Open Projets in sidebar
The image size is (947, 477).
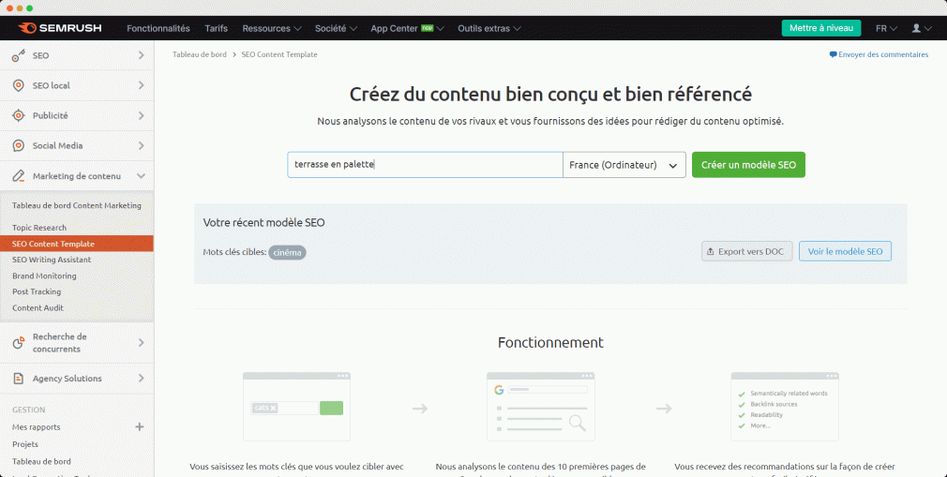[x=25, y=444]
